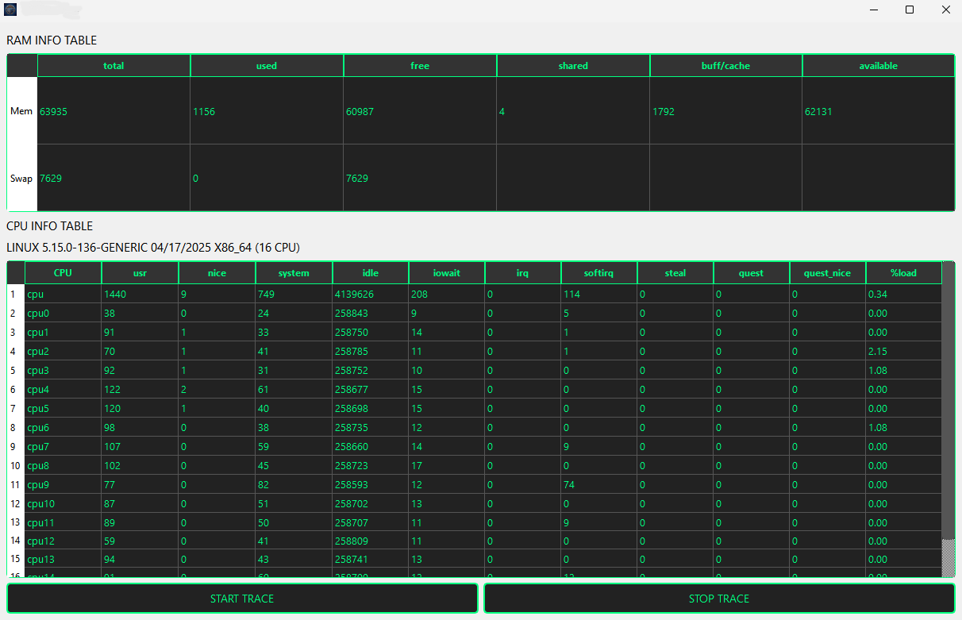
Task: Select row number 5 header in CPU table
Action: coord(16,370)
